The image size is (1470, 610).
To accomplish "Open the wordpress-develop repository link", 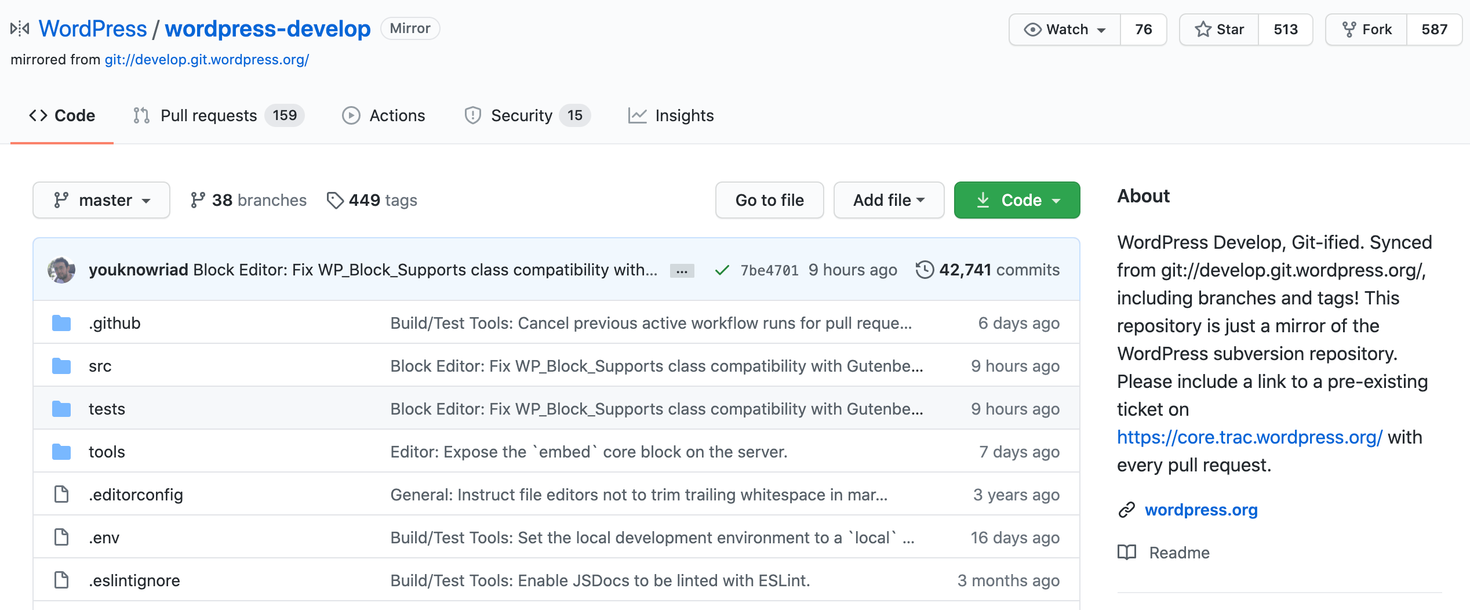I will point(267,28).
